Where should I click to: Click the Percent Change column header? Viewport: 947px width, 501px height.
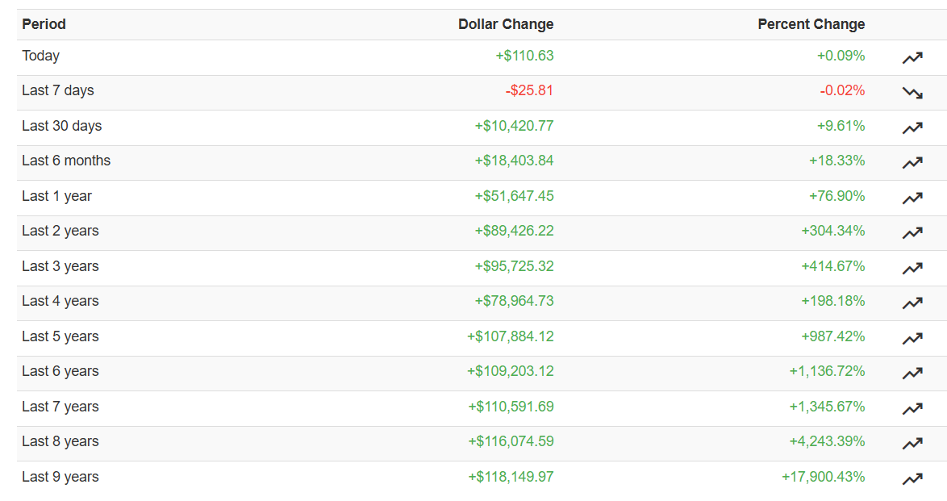click(811, 24)
